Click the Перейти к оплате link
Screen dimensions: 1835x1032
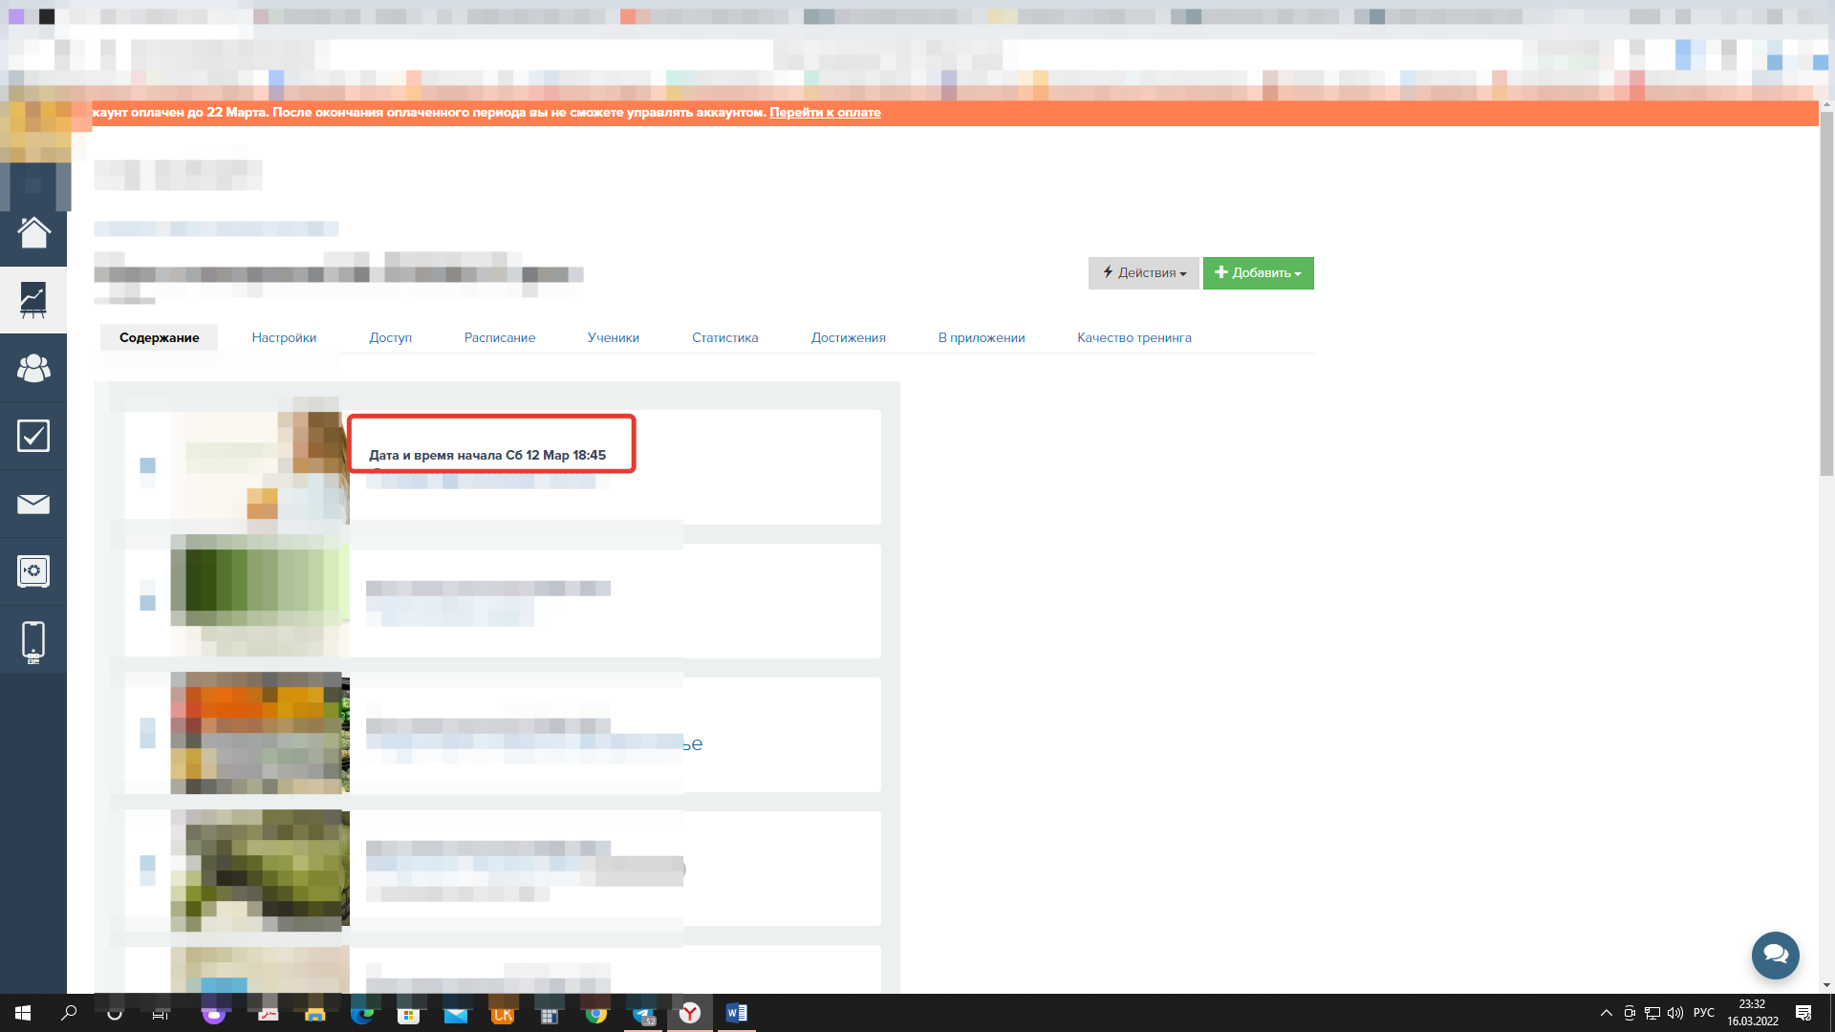click(x=825, y=113)
